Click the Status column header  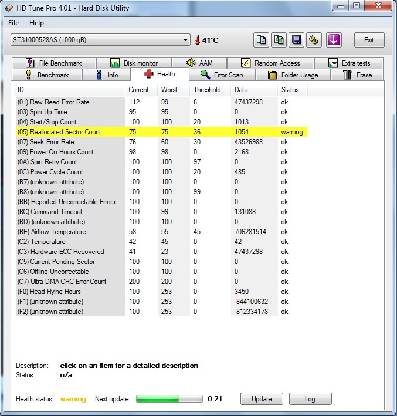[x=293, y=90]
